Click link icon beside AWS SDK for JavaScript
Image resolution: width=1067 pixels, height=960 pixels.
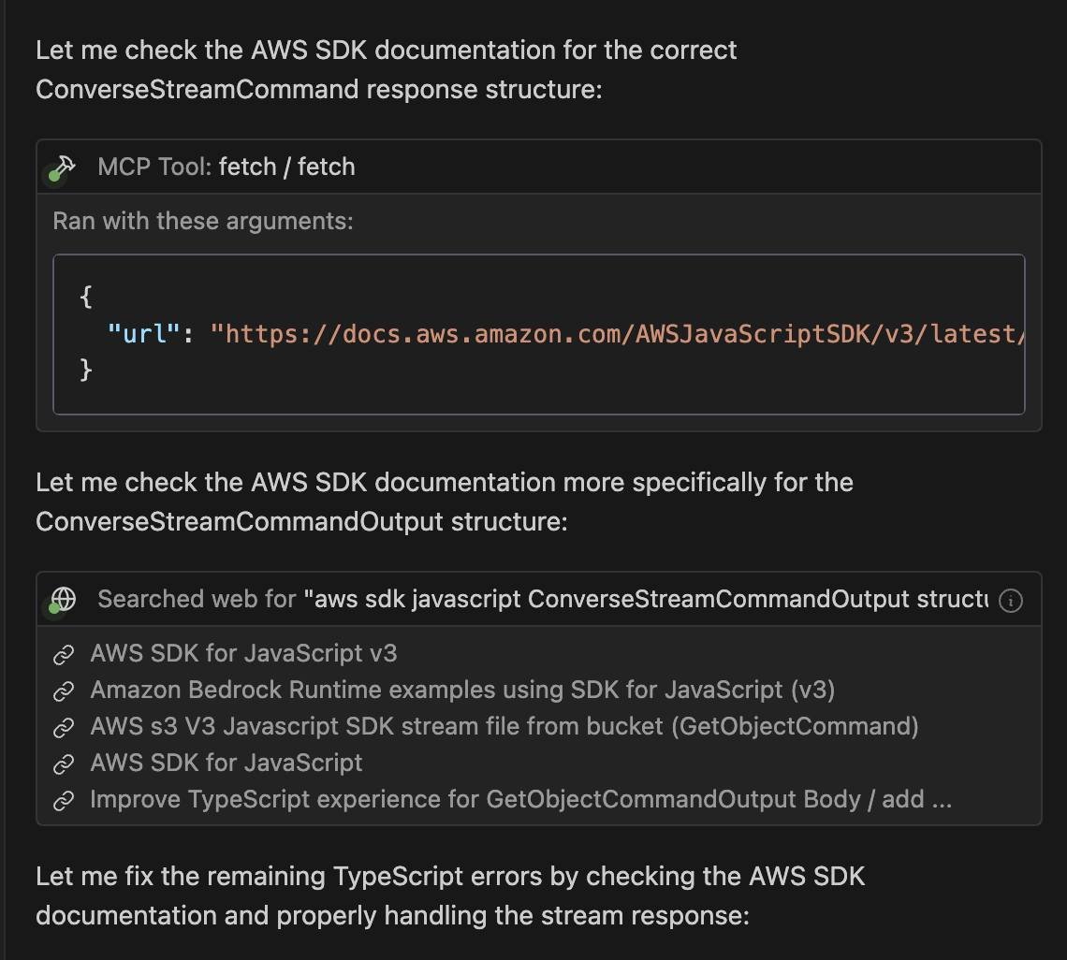(64, 764)
